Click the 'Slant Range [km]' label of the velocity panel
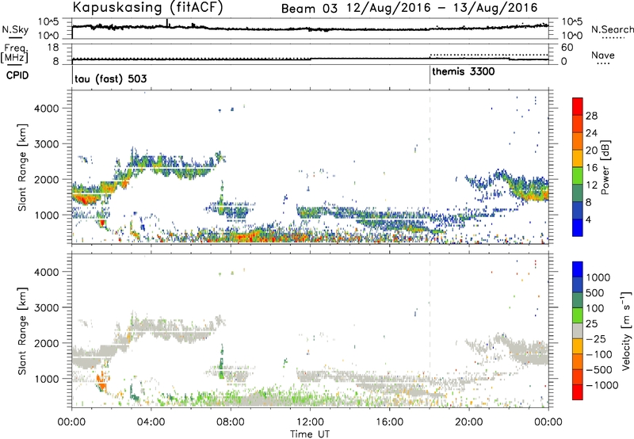The height and width of the screenshot is (439, 634). [22, 331]
